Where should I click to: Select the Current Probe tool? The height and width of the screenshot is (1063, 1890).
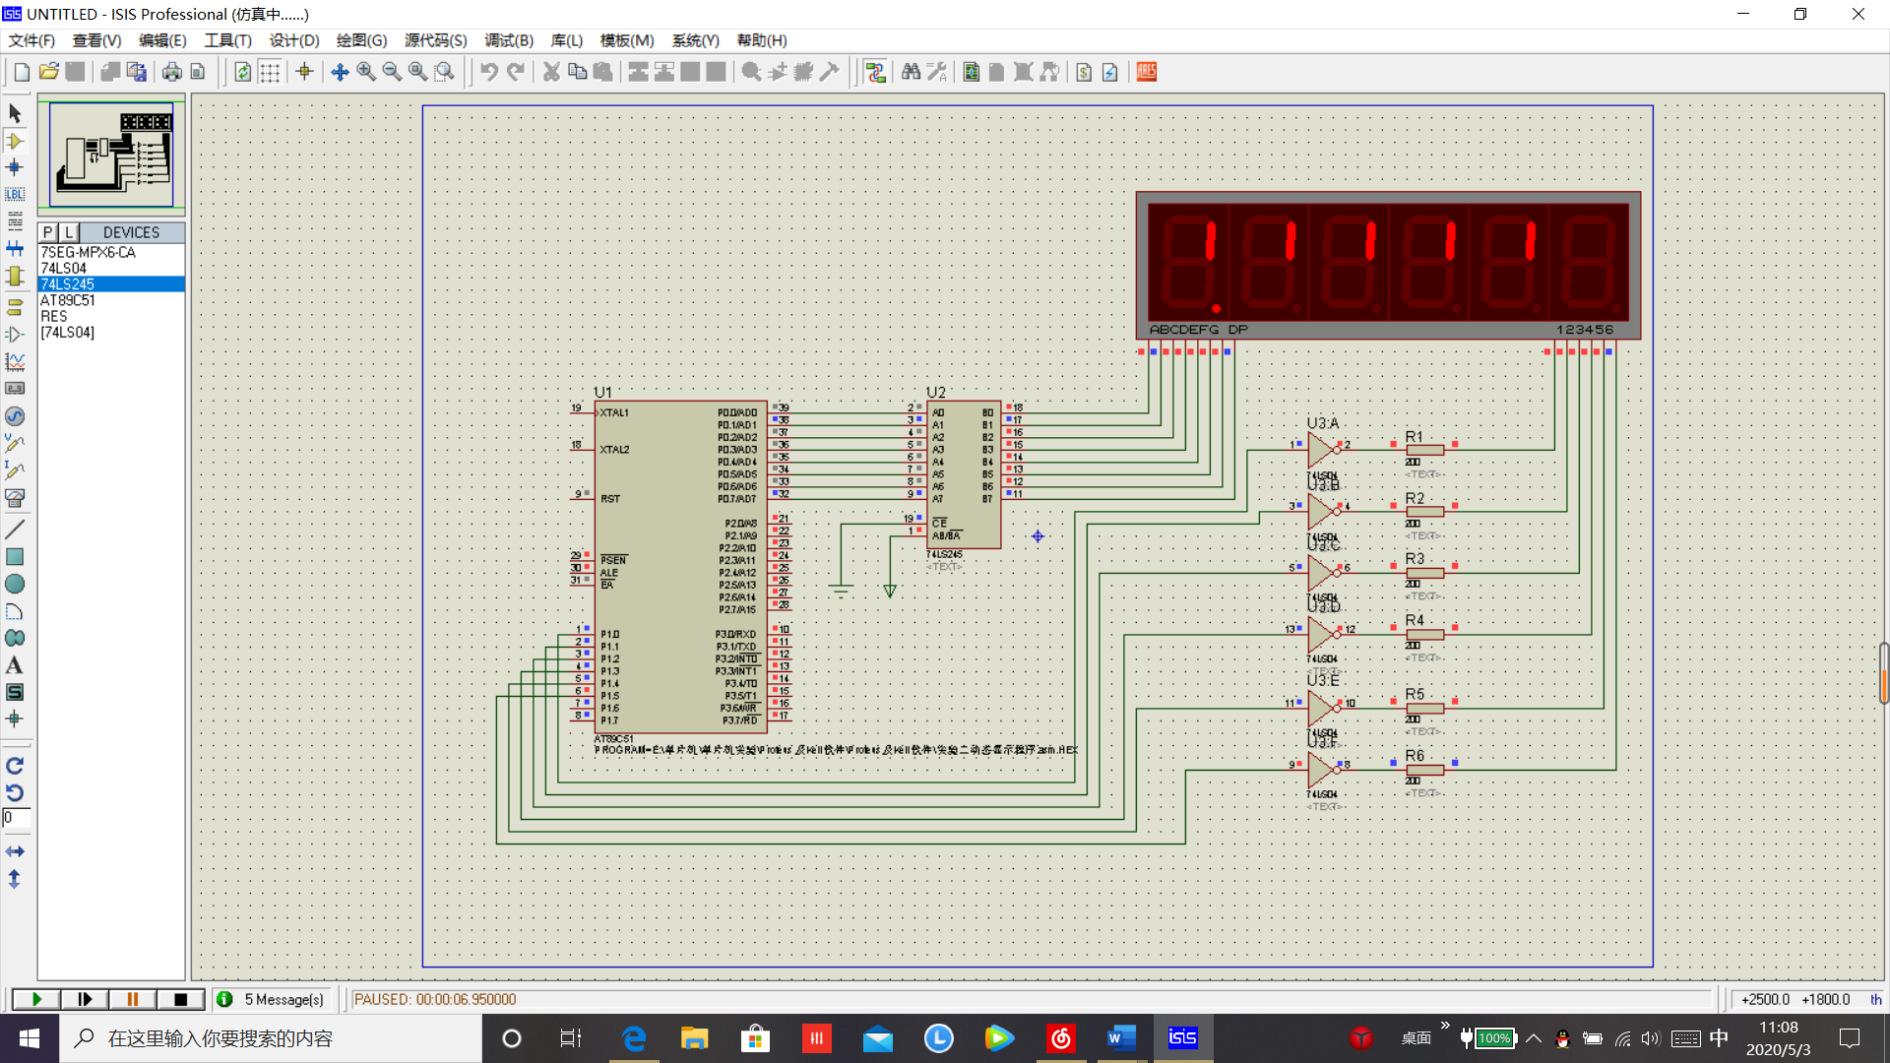point(15,470)
